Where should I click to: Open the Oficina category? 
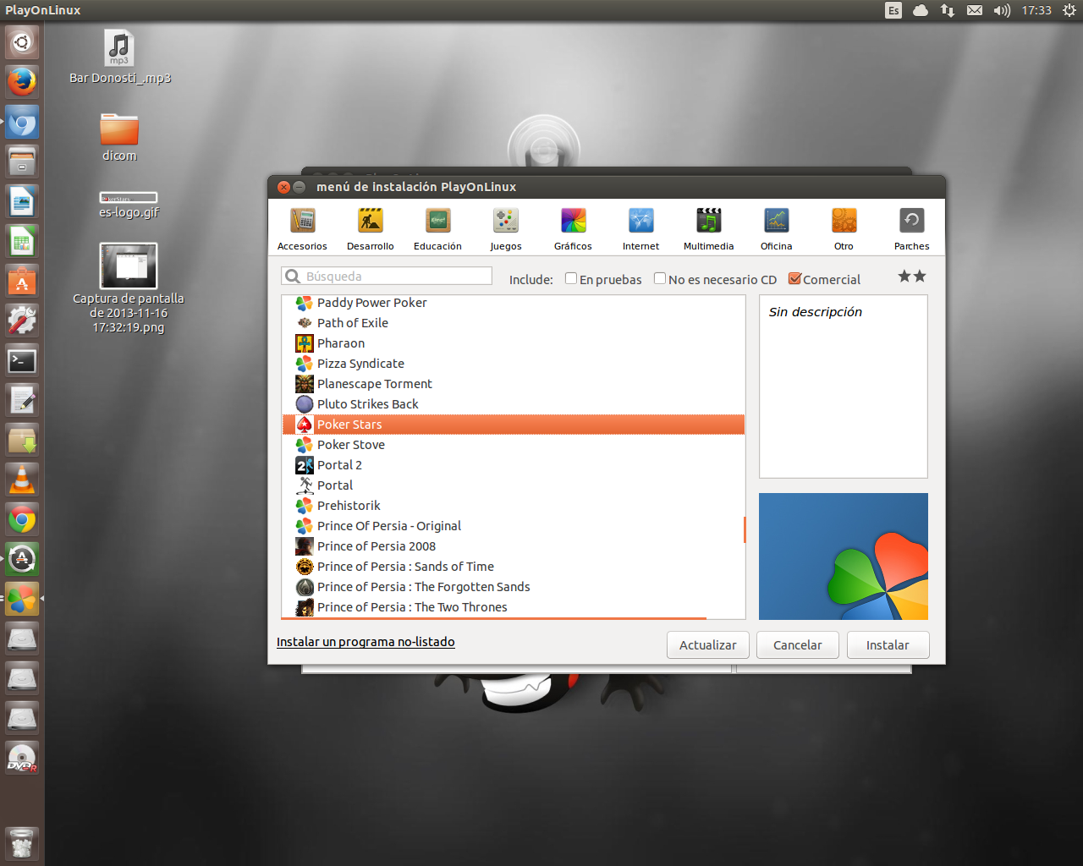[776, 229]
